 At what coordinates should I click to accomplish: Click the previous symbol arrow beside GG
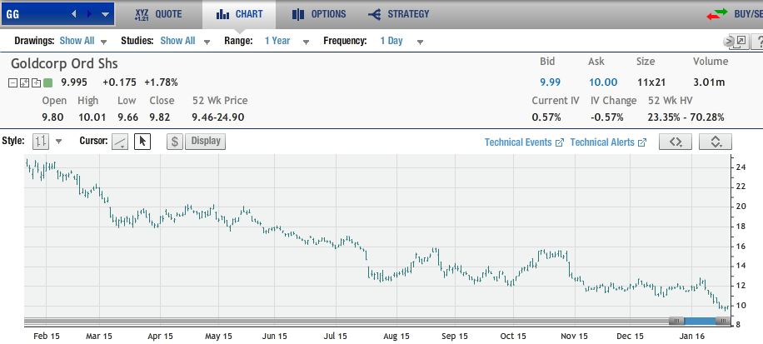pos(74,14)
